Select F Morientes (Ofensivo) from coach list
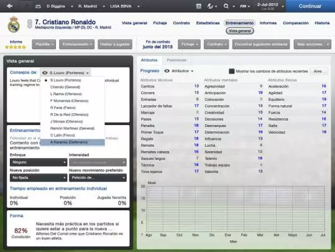This screenshot has width=335, height=252. pos(73,101)
